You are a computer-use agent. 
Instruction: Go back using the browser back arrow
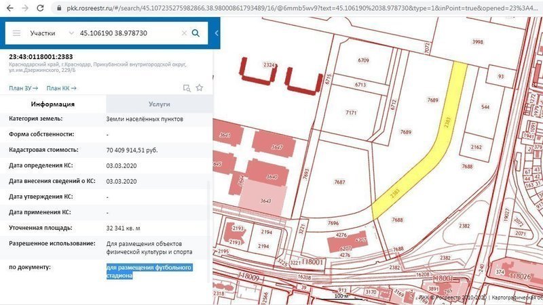[x=7, y=8]
